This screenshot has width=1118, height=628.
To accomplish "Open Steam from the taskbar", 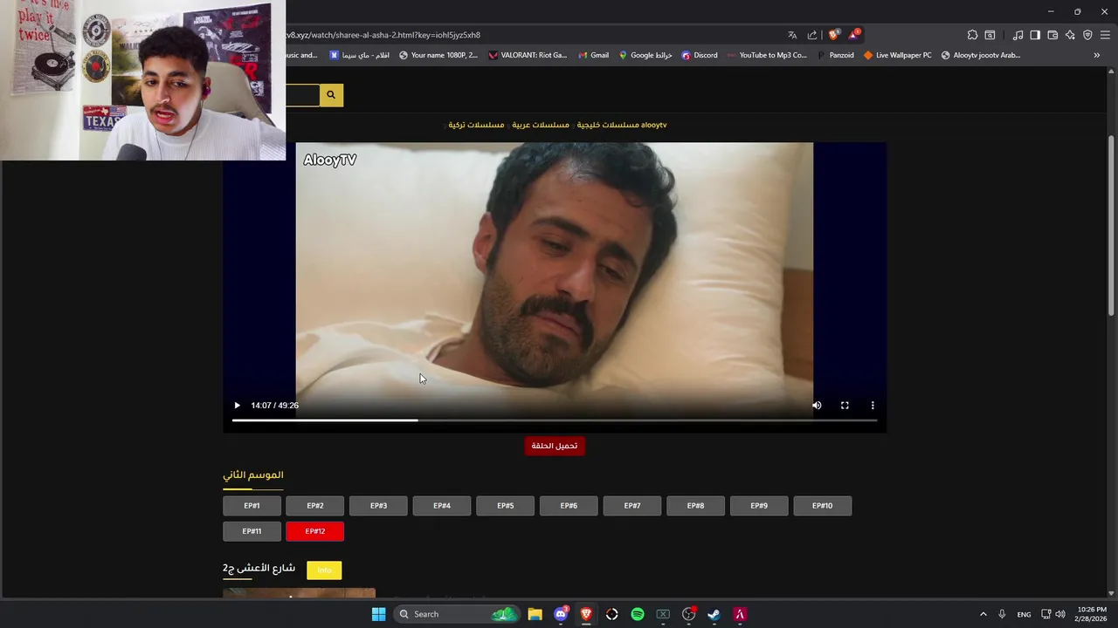I will pos(714,614).
